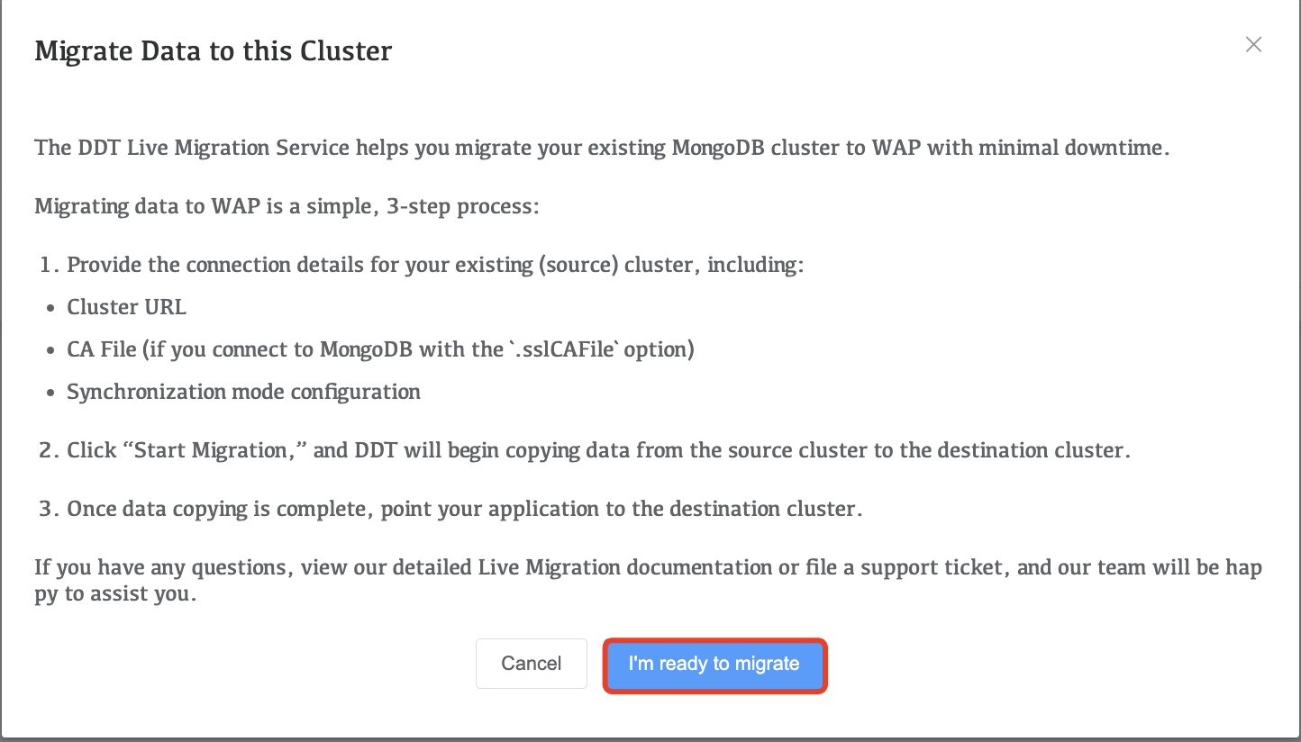Open the Live Migration documentation link
Image resolution: width=1301 pixels, height=742 pixels.
point(622,567)
